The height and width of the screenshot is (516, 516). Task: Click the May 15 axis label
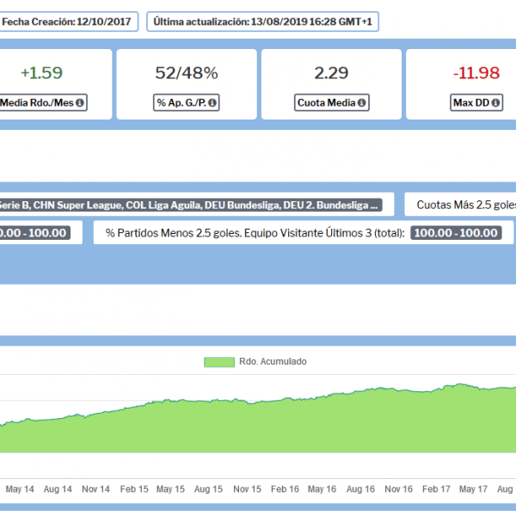pos(170,489)
